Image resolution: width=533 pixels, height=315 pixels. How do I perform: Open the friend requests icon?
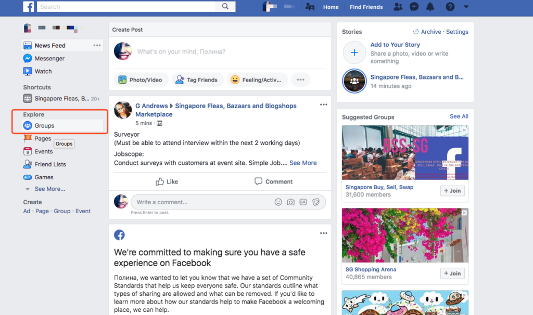click(x=398, y=7)
